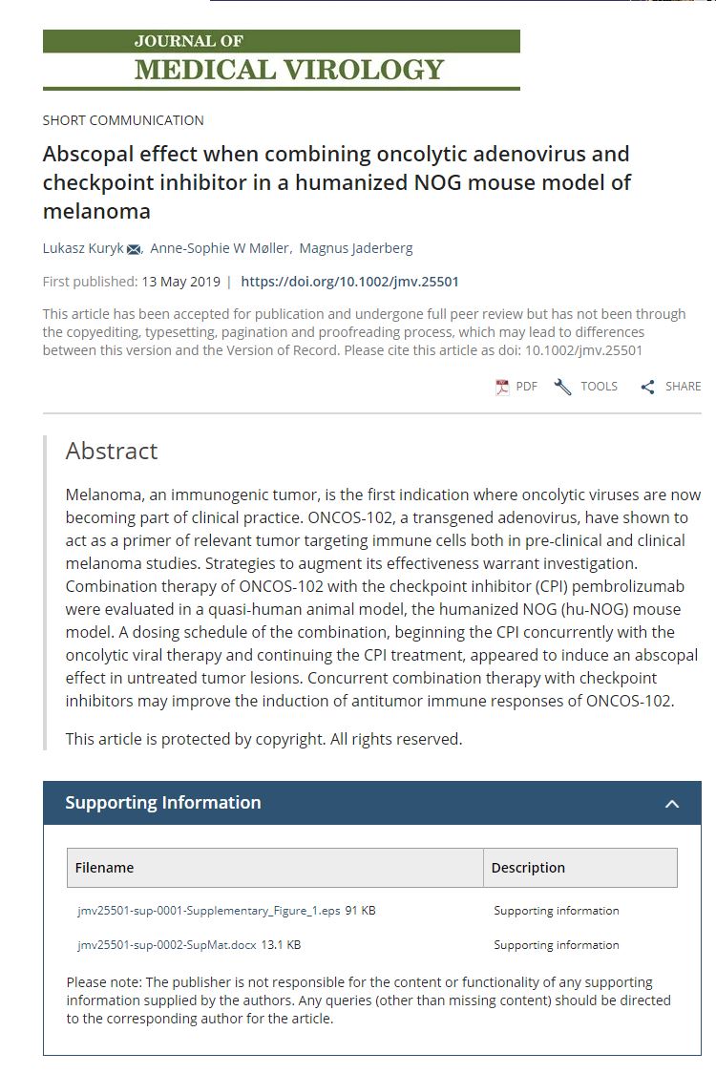This screenshot has height=1074, width=716.
Task: Click the Share network icon
Action: (647, 387)
